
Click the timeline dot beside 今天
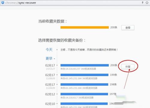(x=57, y=50)
